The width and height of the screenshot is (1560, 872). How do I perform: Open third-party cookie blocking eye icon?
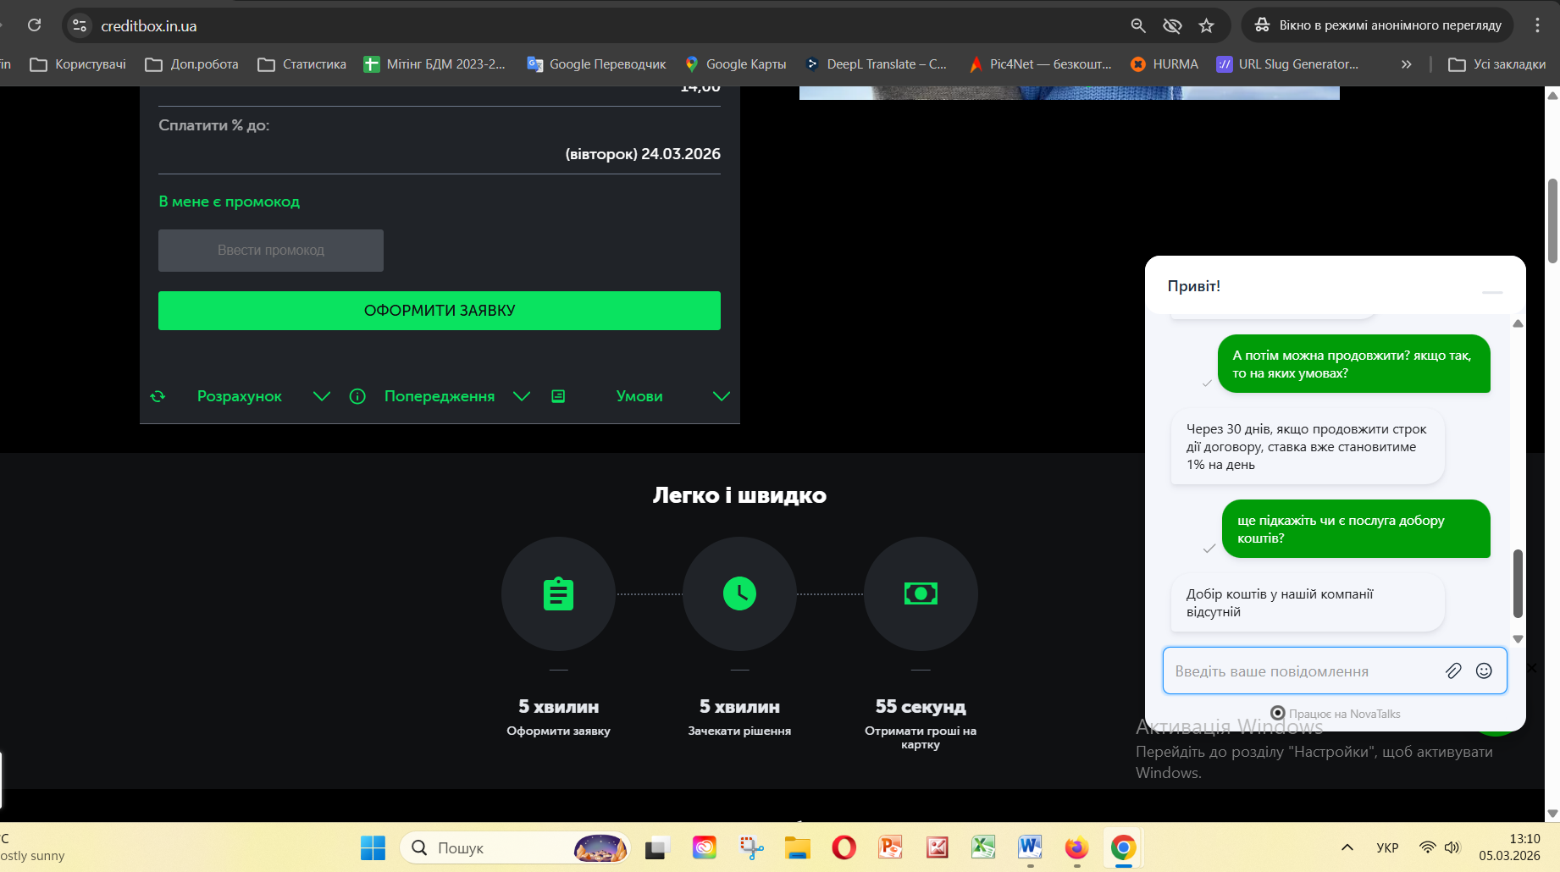(1172, 25)
